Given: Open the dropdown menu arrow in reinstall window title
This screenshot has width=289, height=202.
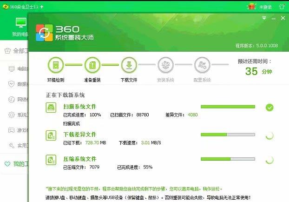Looking at the screenshot, I should click(264, 18).
